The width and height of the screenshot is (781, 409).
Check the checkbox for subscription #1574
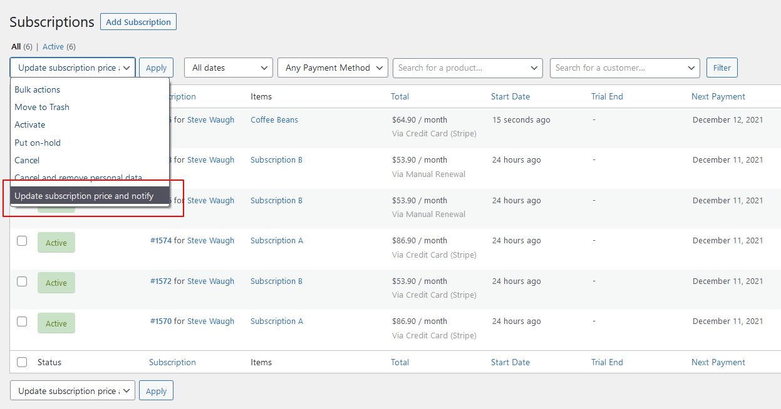pyautogui.click(x=22, y=240)
